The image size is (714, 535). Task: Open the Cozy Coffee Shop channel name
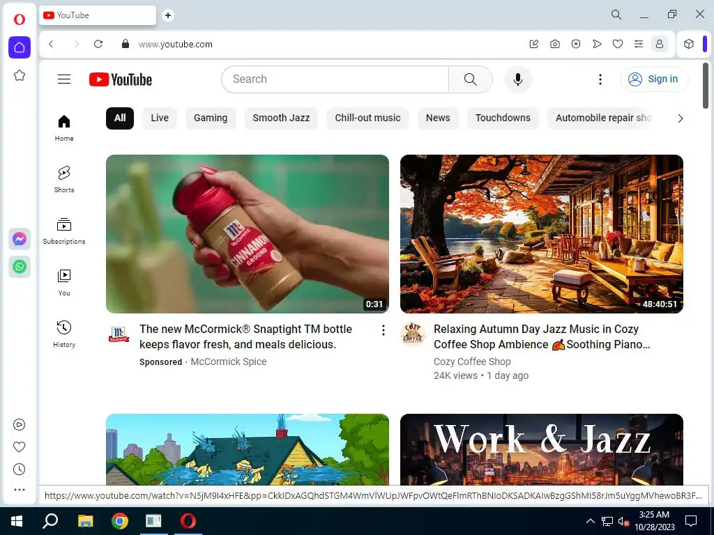pyautogui.click(x=472, y=362)
